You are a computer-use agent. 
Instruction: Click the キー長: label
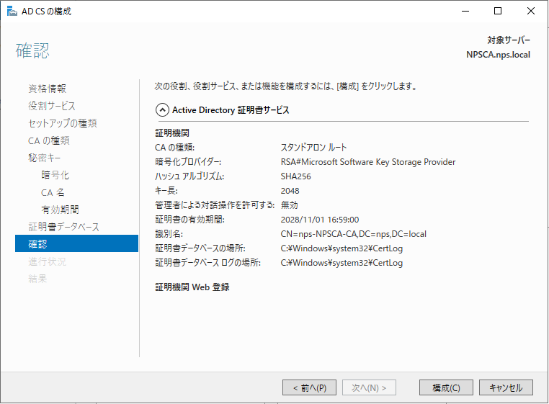click(166, 191)
